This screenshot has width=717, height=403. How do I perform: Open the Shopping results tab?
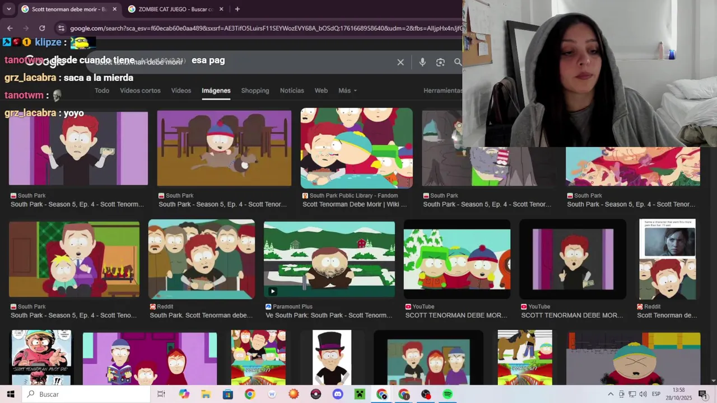pos(255,90)
